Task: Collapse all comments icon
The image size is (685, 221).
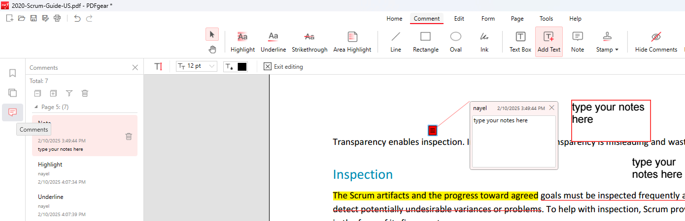Action: coord(37,93)
